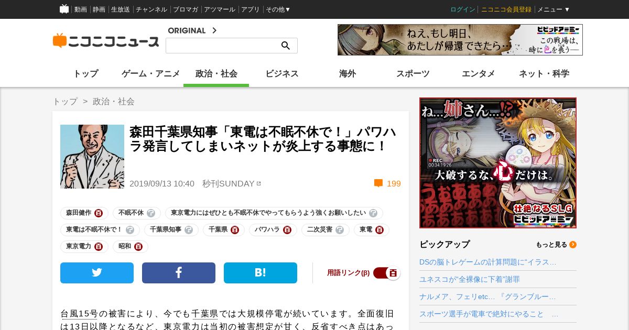629x330 pixels.
Task: Open pickup story スポーツ選手が電車で絶対にやること
Action: point(489,314)
